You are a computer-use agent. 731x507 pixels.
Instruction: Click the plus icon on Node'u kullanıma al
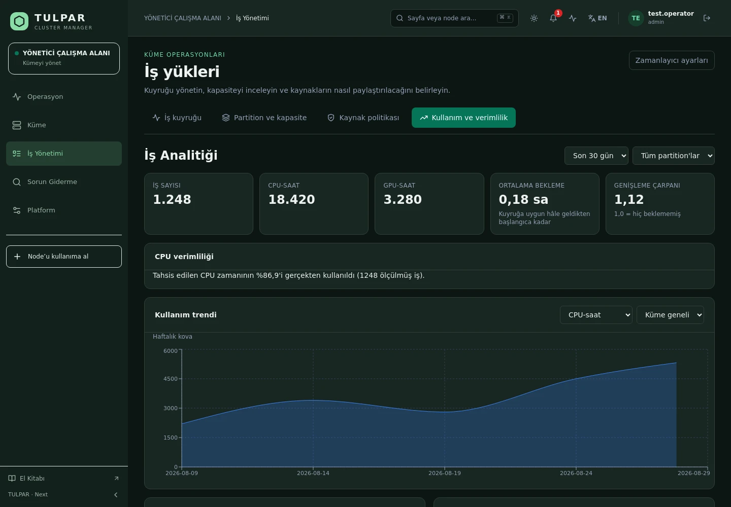pos(17,257)
